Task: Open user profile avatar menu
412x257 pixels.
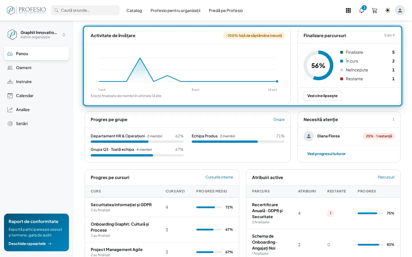Action: click(400, 10)
